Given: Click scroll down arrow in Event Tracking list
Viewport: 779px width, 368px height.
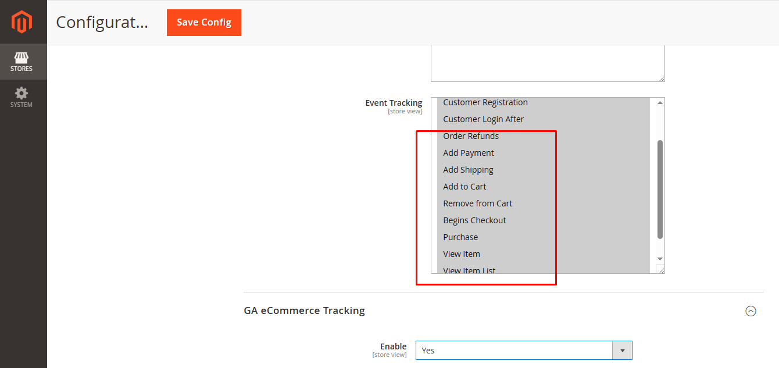Looking at the screenshot, I should (x=660, y=258).
